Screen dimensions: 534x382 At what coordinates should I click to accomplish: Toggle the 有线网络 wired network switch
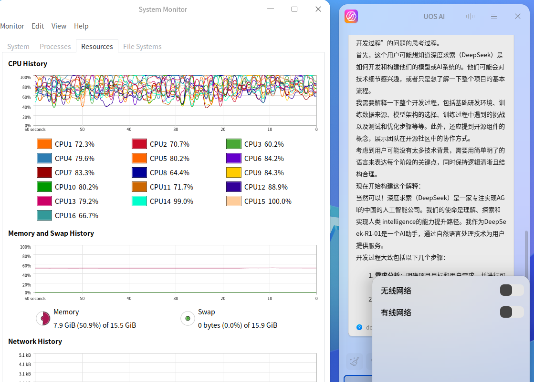(x=512, y=312)
